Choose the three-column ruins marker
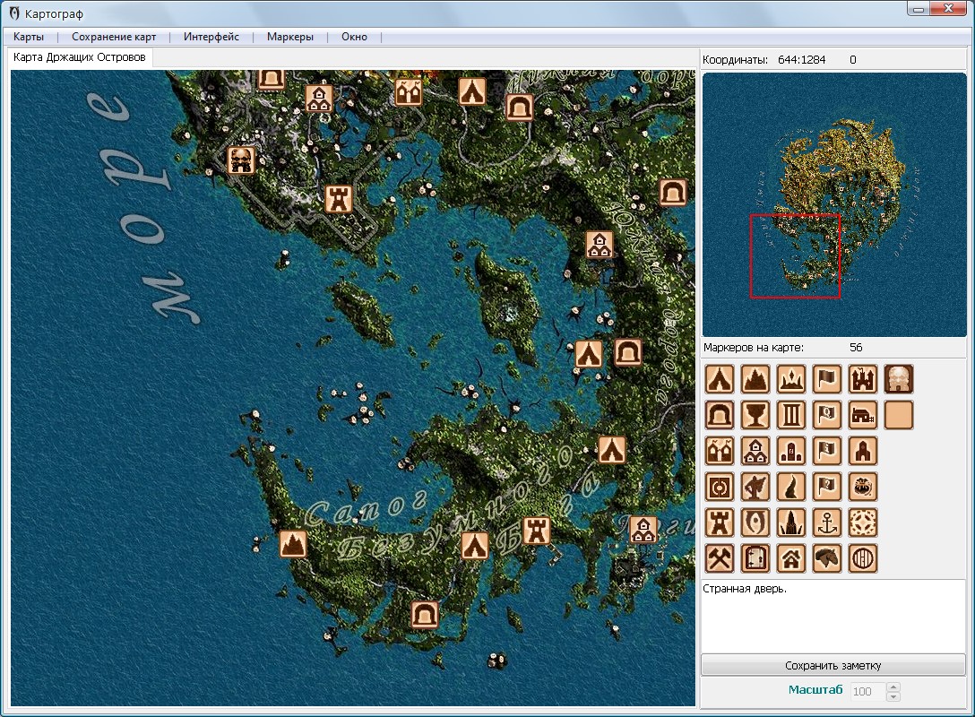 [x=791, y=415]
